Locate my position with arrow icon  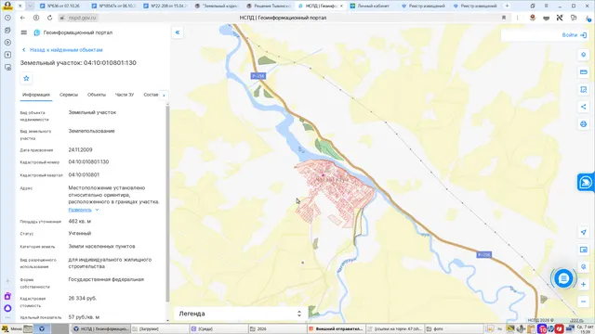[x=583, y=232]
